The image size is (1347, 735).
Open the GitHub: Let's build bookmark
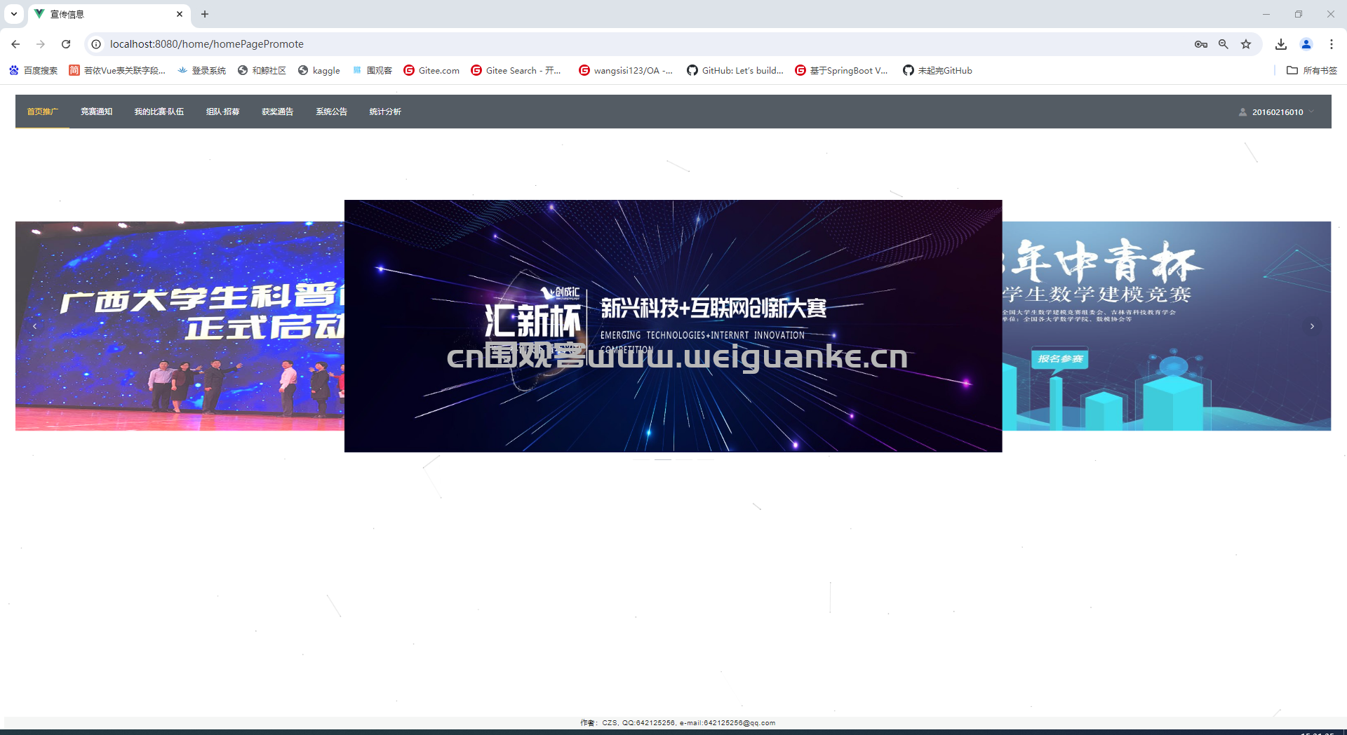[x=735, y=70]
